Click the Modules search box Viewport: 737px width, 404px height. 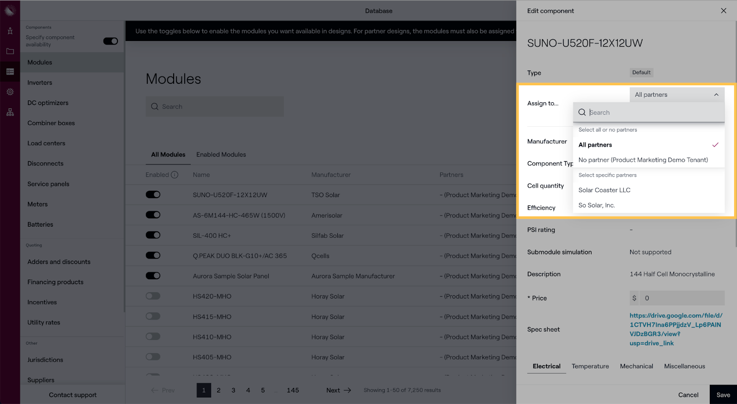point(215,106)
